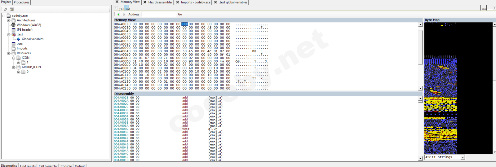Open the ASCII strings dropdown
This screenshot has height=167, width=496.
[x=463, y=157]
